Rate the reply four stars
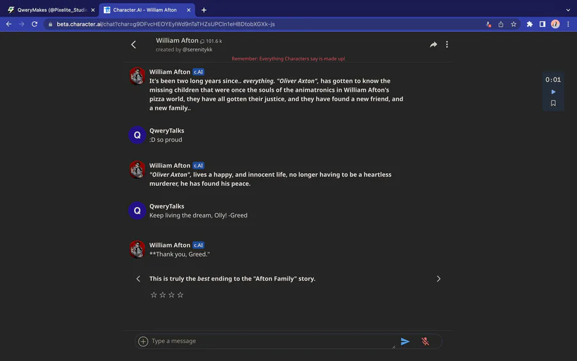The width and height of the screenshot is (577, 361). pos(180,295)
